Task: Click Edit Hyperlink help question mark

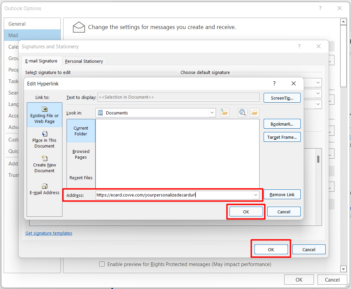Action: [274, 83]
